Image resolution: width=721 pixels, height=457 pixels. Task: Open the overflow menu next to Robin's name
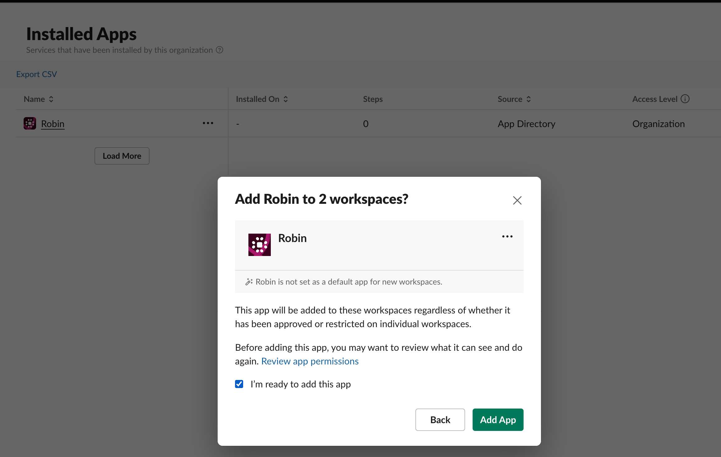pyautogui.click(x=208, y=123)
